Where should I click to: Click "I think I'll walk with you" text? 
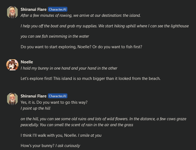(48, 135)
